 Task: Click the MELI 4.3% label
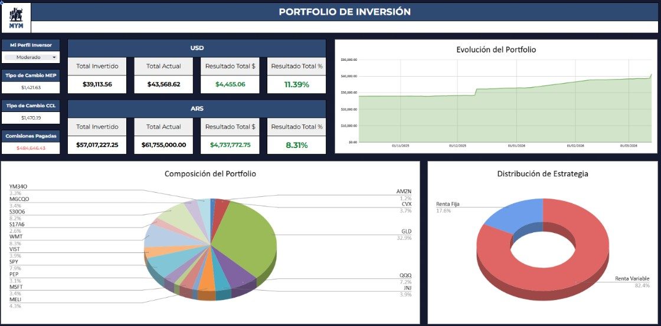coord(15,302)
